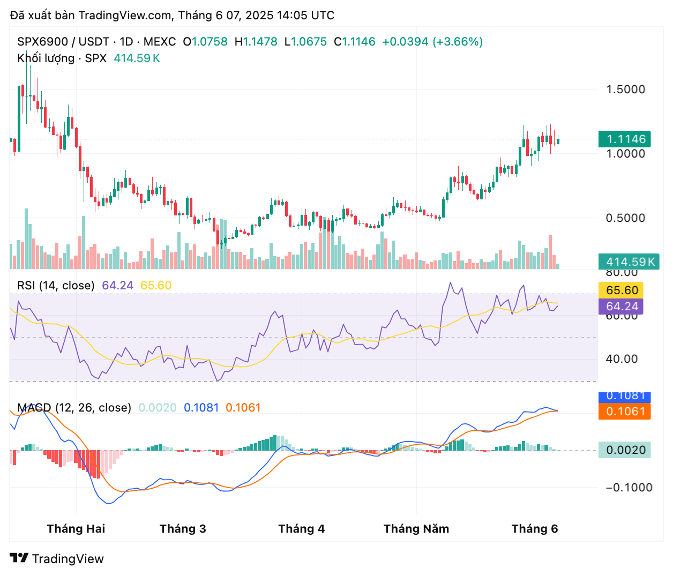
Task: Click the teal 0.0020 histogram value tag
Action: [625, 450]
